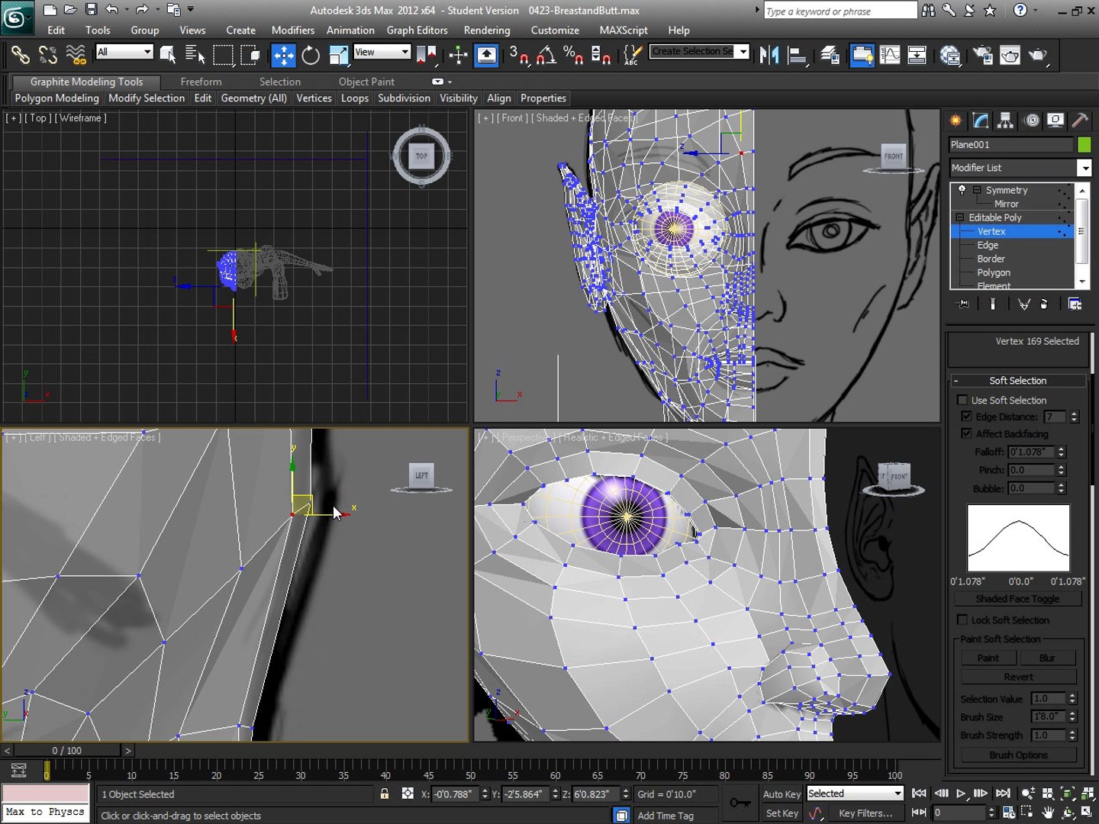Screen dimensions: 1099x824
Task: Open the MAXScript menu
Action: tap(624, 30)
